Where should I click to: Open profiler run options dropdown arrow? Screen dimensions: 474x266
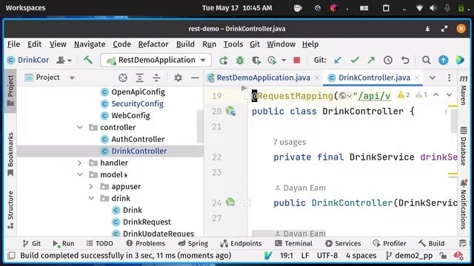pyautogui.click(x=284, y=61)
